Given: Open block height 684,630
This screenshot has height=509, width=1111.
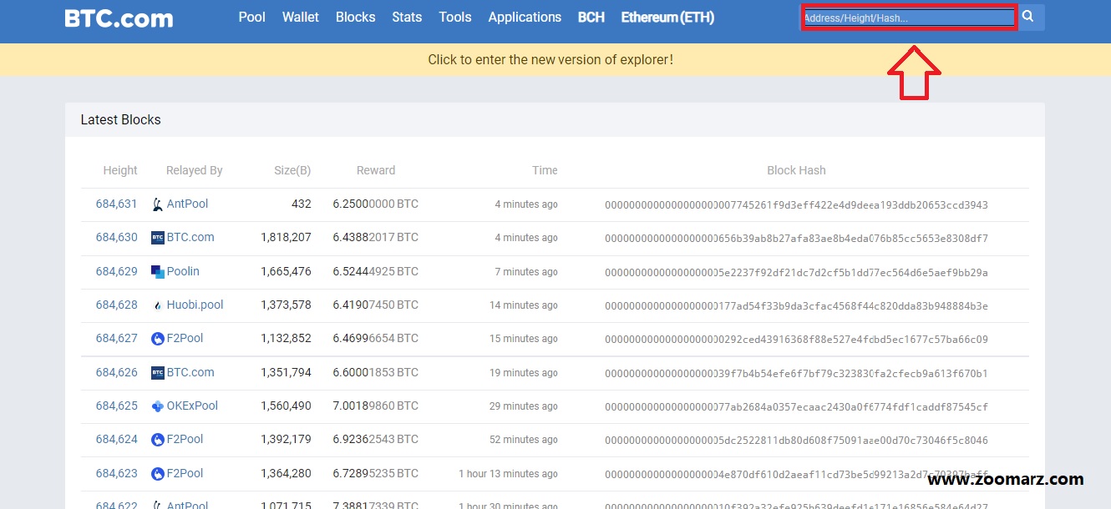Looking at the screenshot, I should click(117, 237).
